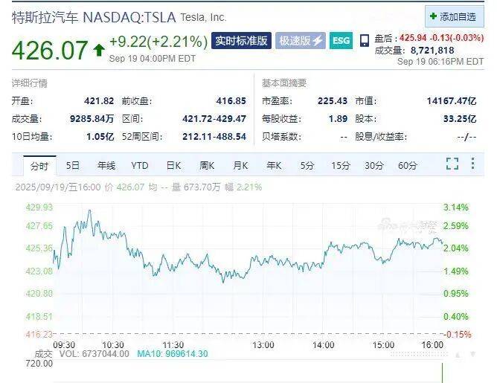Switch to 实时标准版 mode
Image resolution: width=497 pixels, height=383 pixels.
point(241,41)
